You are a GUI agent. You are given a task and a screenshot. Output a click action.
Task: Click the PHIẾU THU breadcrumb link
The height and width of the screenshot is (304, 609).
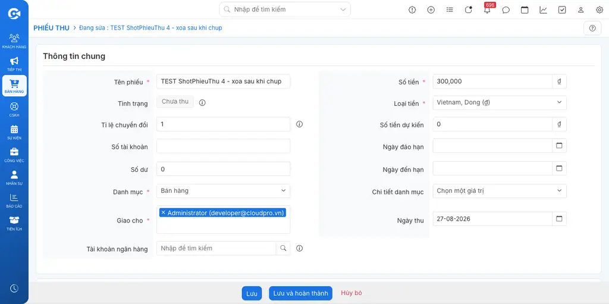coord(51,28)
